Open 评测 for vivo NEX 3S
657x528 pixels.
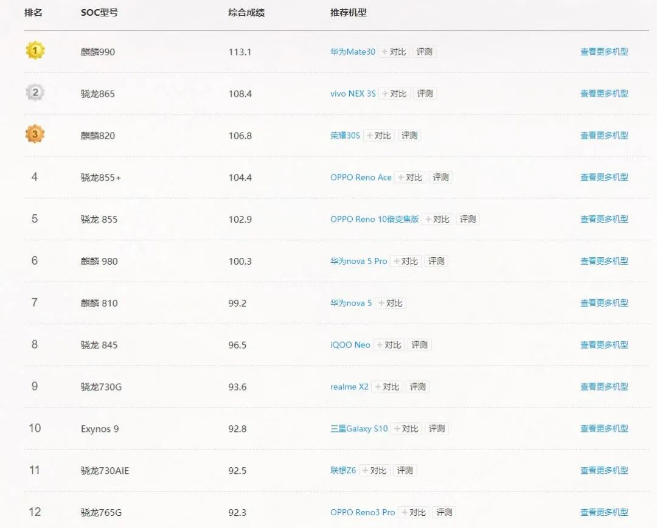click(425, 94)
